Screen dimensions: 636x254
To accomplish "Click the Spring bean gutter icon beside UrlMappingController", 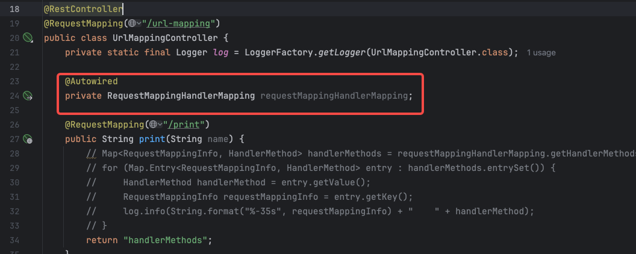I will pos(28,38).
